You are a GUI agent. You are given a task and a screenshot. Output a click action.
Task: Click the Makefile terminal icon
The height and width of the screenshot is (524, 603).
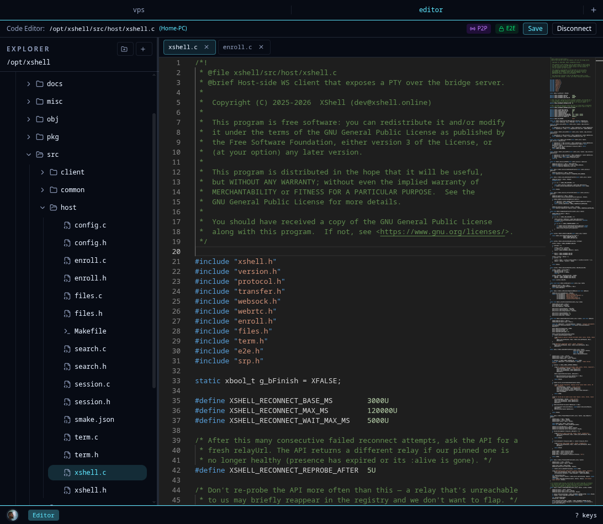pyautogui.click(x=67, y=331)
